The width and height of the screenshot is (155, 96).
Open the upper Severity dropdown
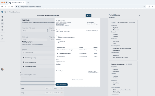pos(56,88)
